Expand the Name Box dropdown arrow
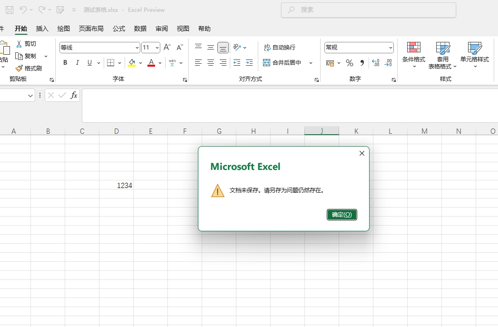 [30, 95]
